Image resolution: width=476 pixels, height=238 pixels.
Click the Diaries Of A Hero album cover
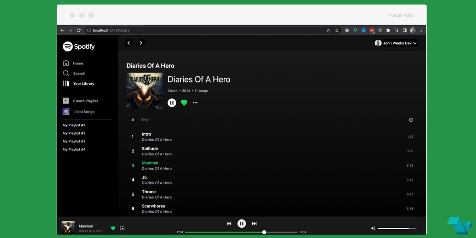[x=144, y=90]
